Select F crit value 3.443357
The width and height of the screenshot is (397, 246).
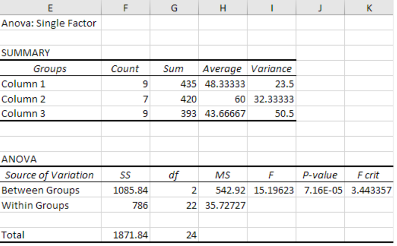point(369,190)
